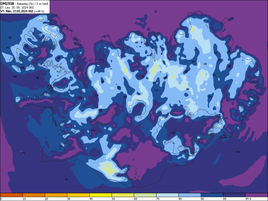The height and width of the screenshot is (201, 268).
Task: Click the '0' legend scale label
Action: point(1,199)
